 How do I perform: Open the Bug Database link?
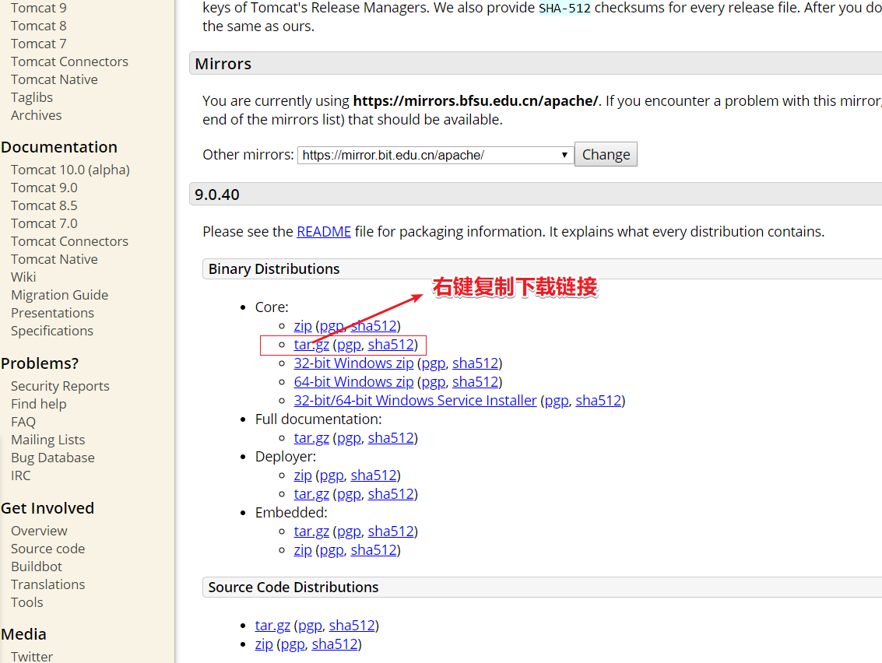click(x=52, y=458)
